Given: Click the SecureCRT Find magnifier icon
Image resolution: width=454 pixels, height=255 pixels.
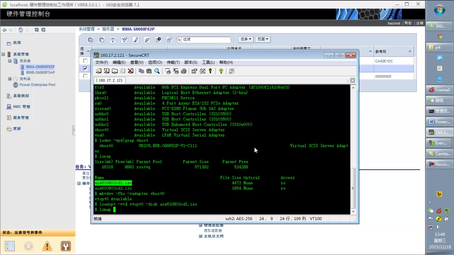Looking at the screenshot, I should 157,71.
